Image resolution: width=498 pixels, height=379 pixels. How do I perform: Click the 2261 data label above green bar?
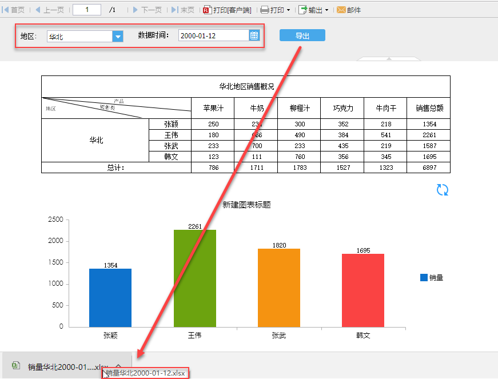click(x=195, y=226)
